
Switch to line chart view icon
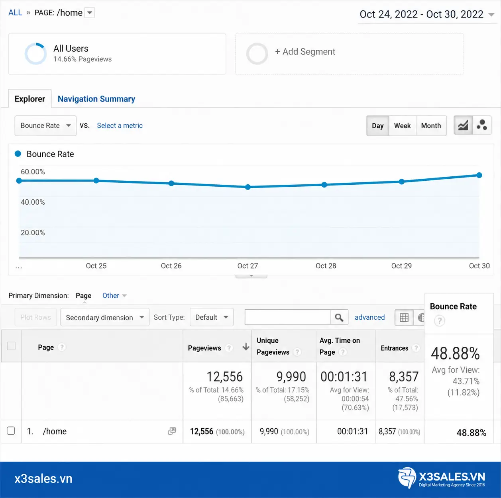click(463, 126)
